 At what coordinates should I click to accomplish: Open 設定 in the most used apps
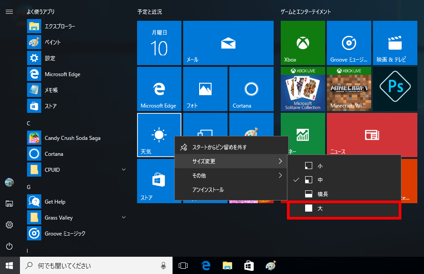click(x=77, y=58)
